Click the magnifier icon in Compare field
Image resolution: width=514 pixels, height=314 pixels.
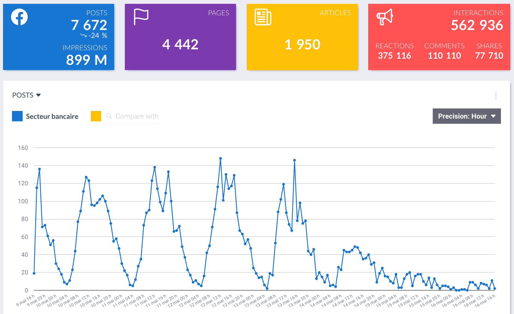coord(109,116)
